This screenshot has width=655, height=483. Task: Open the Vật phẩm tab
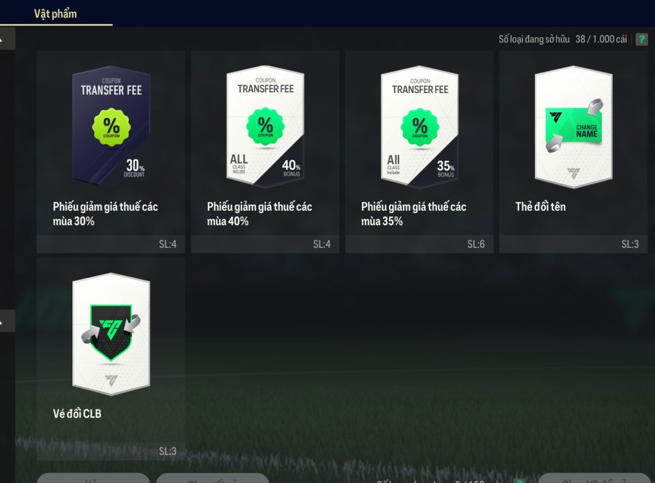pyautogui.click(x=55, y=14)
